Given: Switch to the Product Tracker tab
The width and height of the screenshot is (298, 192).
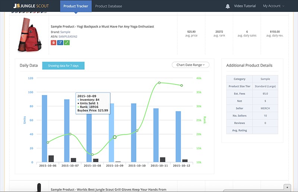Looking at the screenshot, I should tap(75, 6).
